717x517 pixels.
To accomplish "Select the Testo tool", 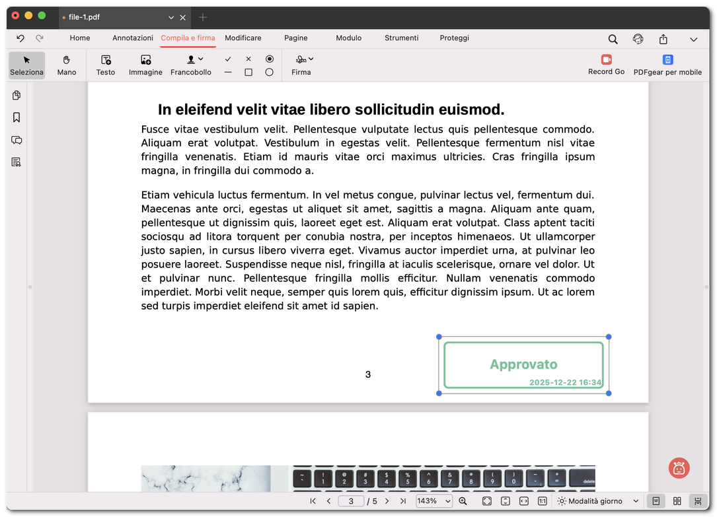I will pos(105,65).
